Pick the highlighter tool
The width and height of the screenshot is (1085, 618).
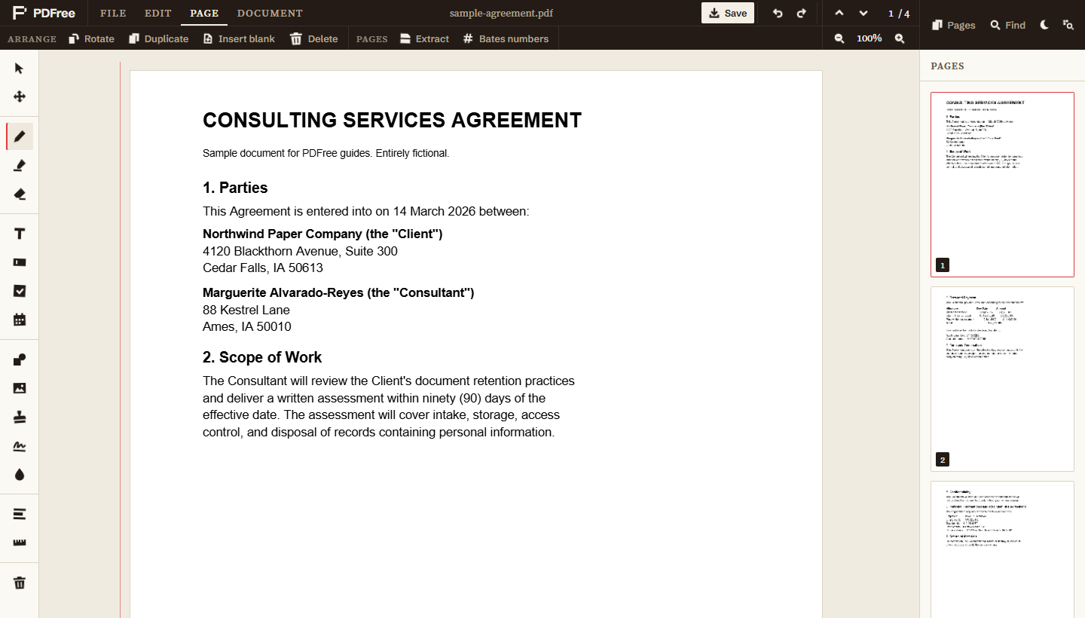20,165
